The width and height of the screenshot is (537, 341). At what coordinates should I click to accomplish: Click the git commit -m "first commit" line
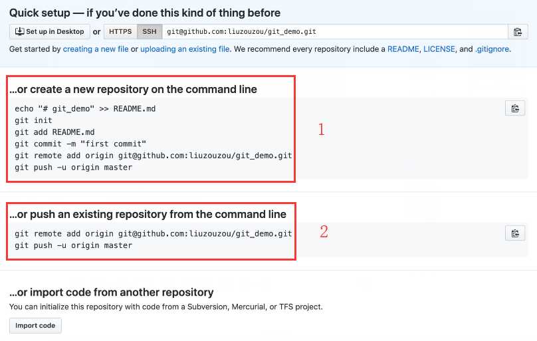tap(80, 144)
